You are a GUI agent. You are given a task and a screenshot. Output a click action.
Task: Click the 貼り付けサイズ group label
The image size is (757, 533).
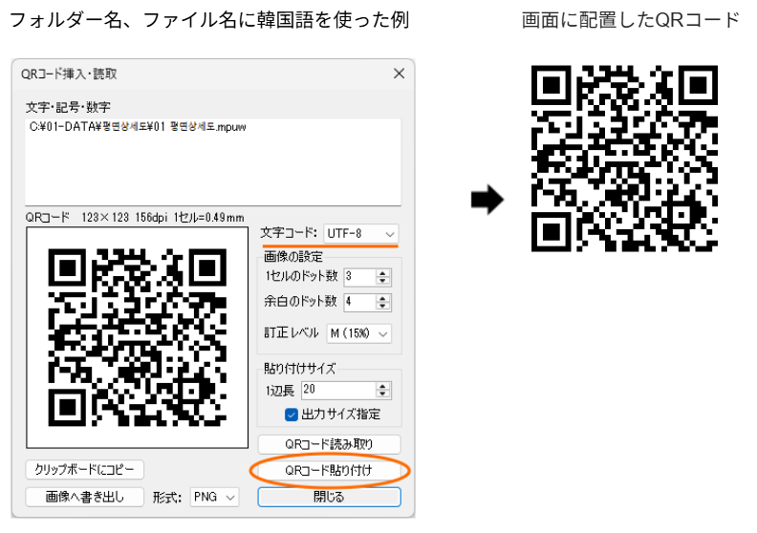click(299, 369)
